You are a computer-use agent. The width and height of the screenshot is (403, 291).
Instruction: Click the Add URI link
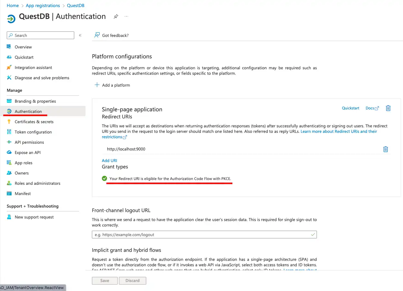(x=109, y=160)
